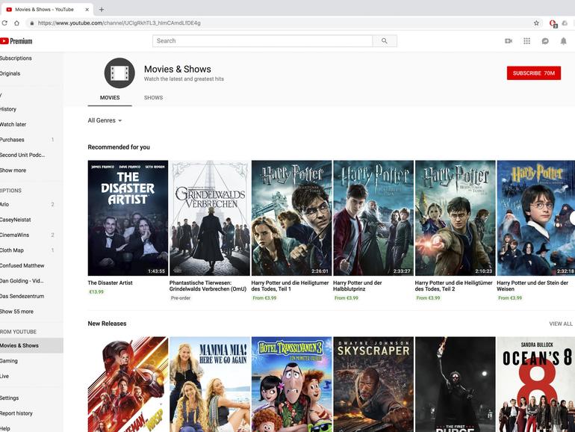
Task: Open the CinemaWins subscription channel
Action: coord(15,235)
